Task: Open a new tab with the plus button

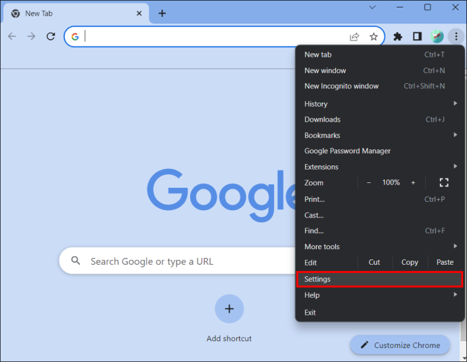Action: coord(162,14)
